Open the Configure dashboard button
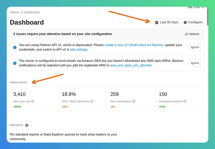 (x=193, y=22)
